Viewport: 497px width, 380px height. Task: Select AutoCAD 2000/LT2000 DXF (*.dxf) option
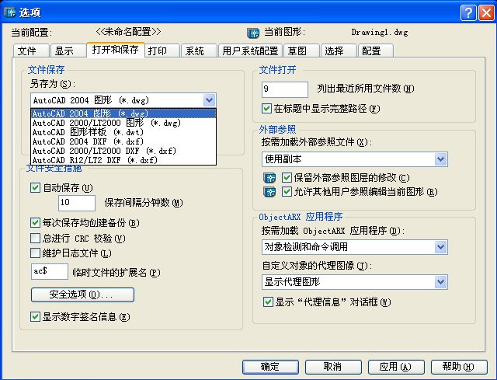(x=123, y=151)
